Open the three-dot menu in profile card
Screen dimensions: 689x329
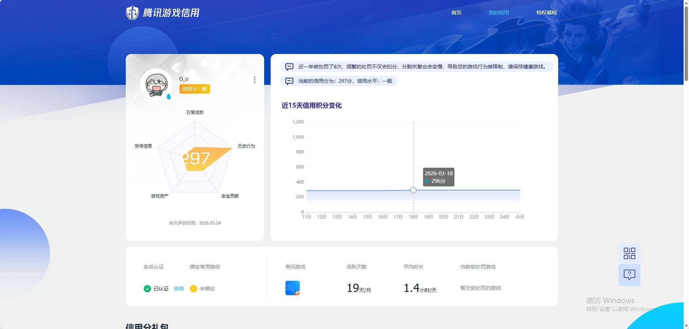coord(255,80)
